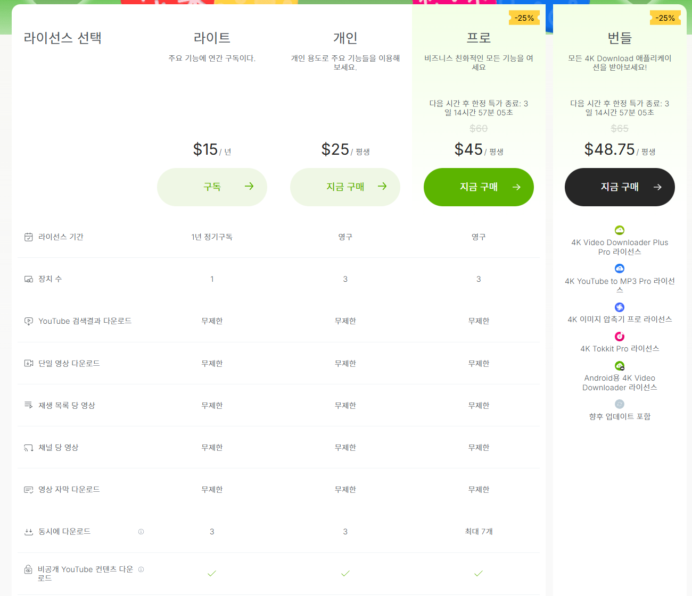Click 4K 이미지 압축기 프로 라이선스 text
692x596 pixels.
click(x=620, y=320)
